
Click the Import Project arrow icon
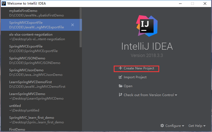[x=120, y=77]
